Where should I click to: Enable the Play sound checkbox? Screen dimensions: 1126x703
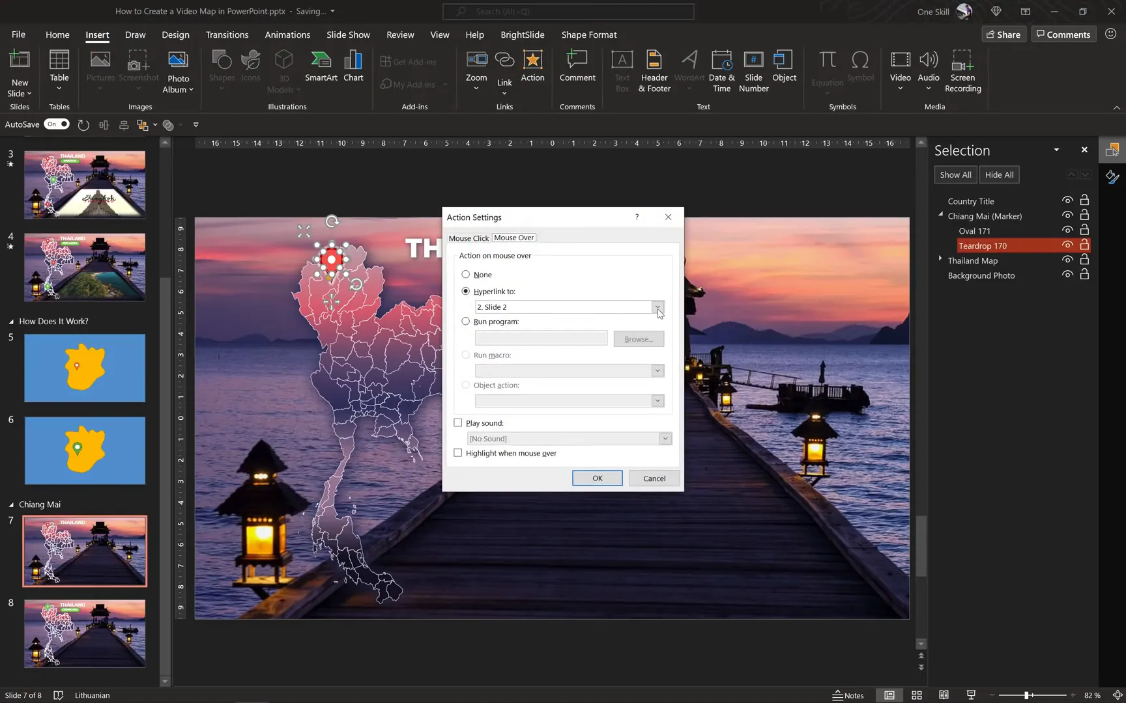coord(458,423)
